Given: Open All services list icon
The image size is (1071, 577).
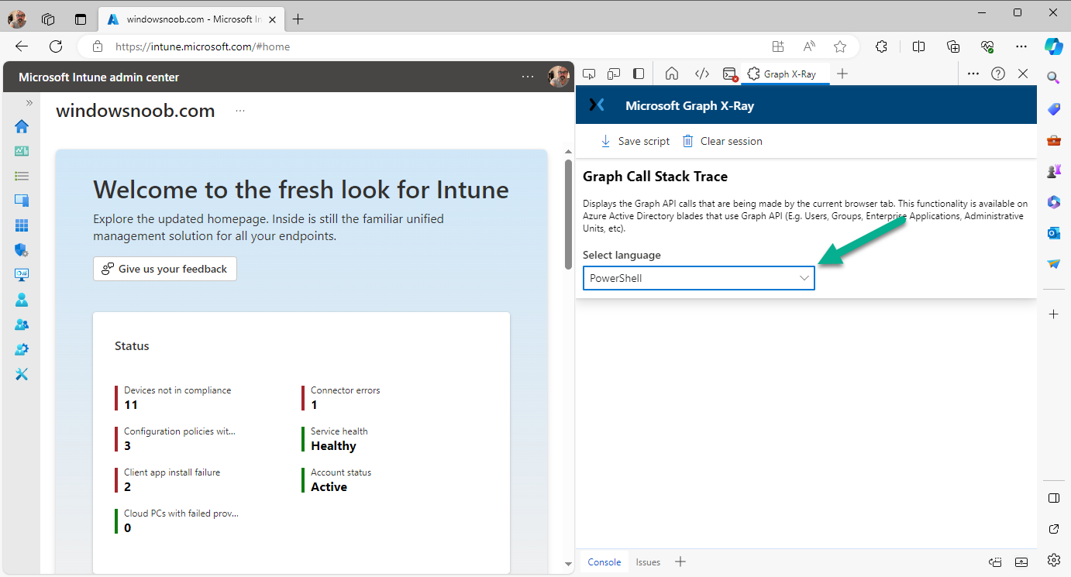Looking at the screenshot, I should coord(22,176).
